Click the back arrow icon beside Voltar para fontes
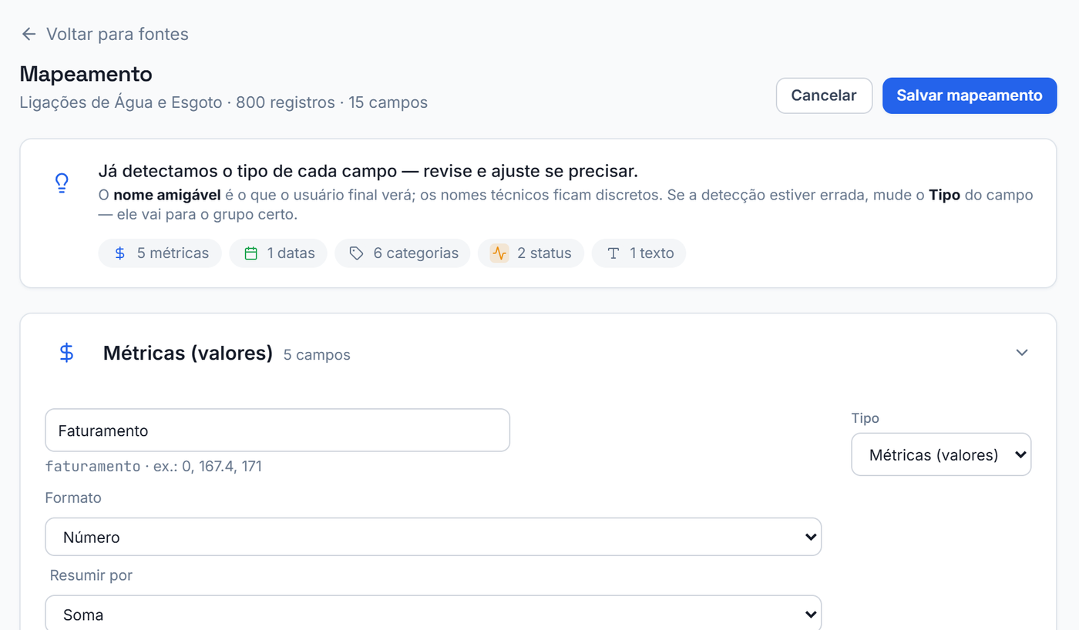The image size is (1079, 630). coord(29,34)
